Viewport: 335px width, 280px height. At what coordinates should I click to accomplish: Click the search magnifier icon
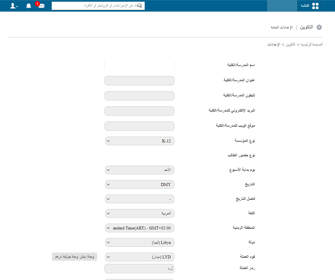(139, 6)
